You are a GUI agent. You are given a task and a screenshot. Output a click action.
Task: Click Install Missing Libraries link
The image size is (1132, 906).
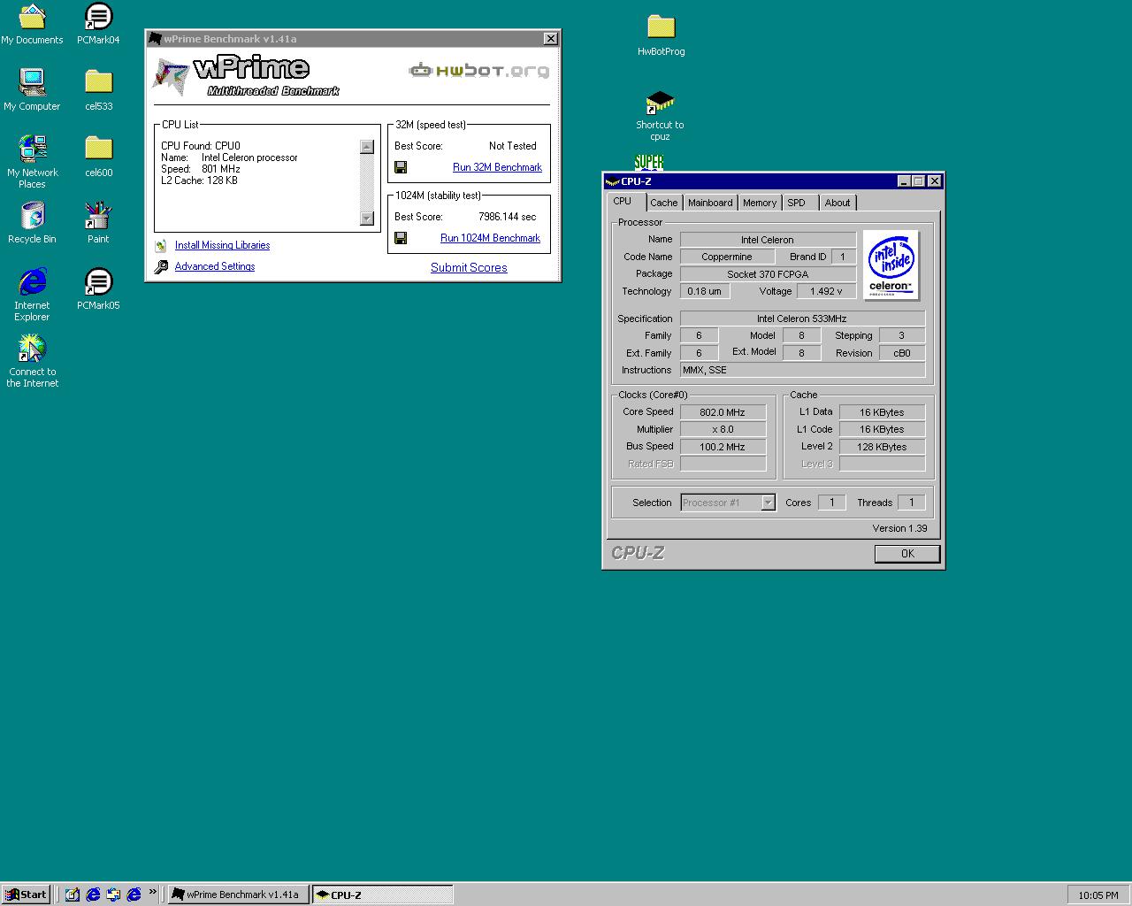222,245
